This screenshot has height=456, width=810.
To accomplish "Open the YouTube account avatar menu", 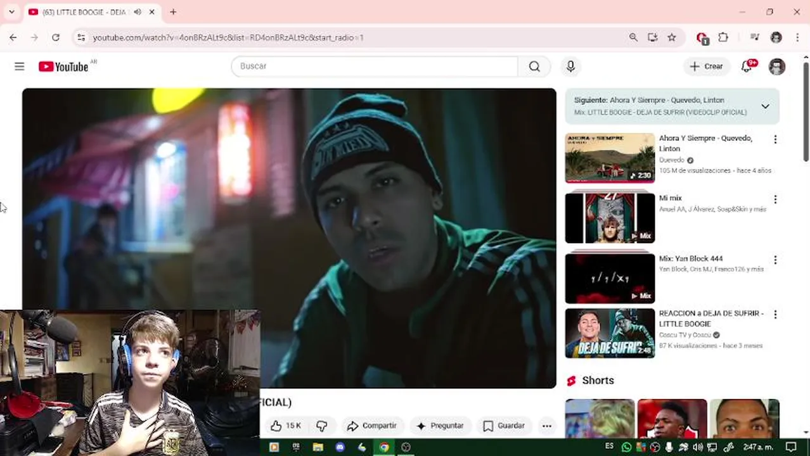I will (x=777, y=66).
